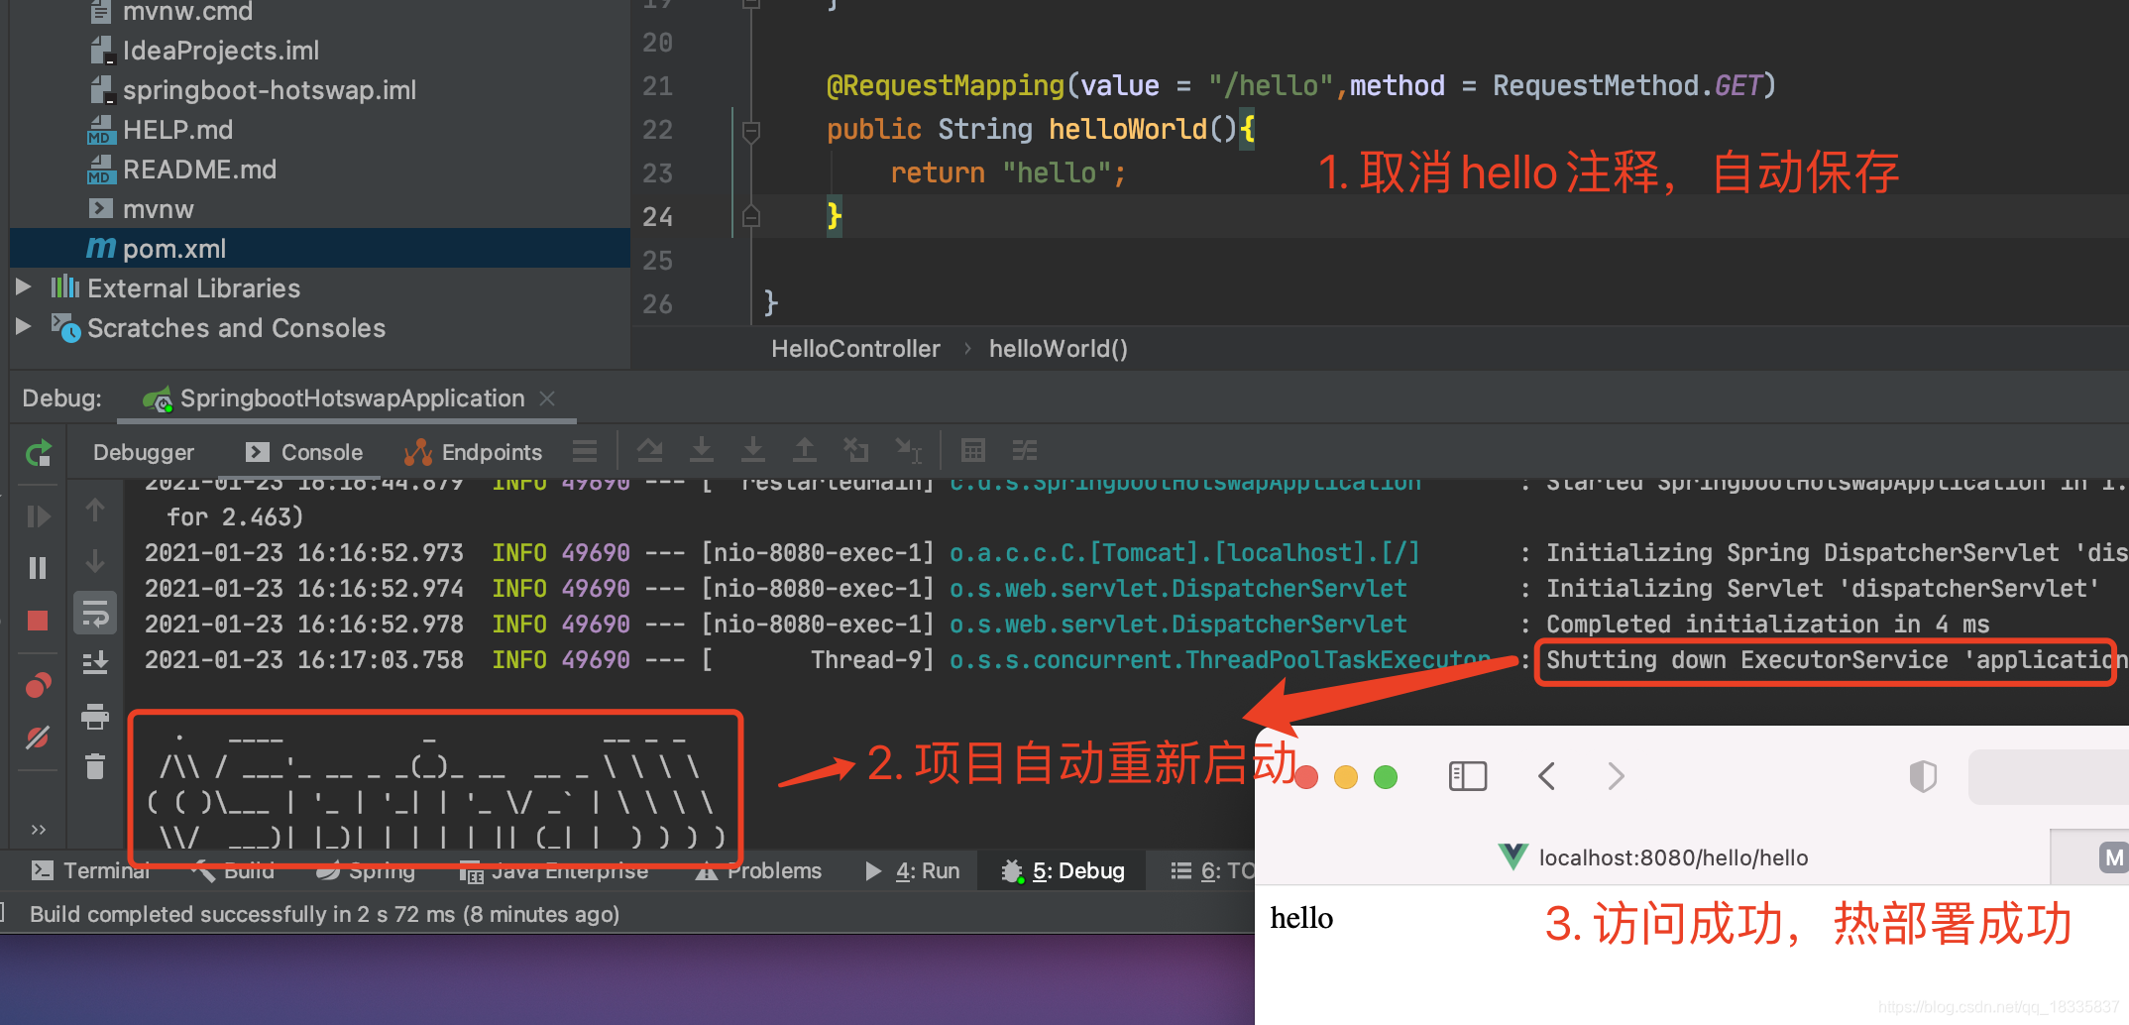Go forward in browser window
Viewport: 2129px width, 1025px height.
pyautogui.click(x=1616, y=776)
